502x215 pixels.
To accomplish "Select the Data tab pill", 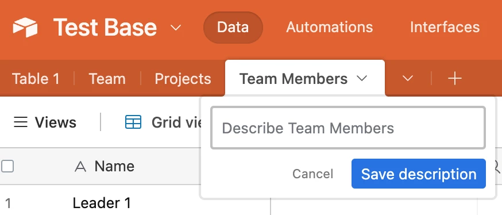I will coord(233,28).
